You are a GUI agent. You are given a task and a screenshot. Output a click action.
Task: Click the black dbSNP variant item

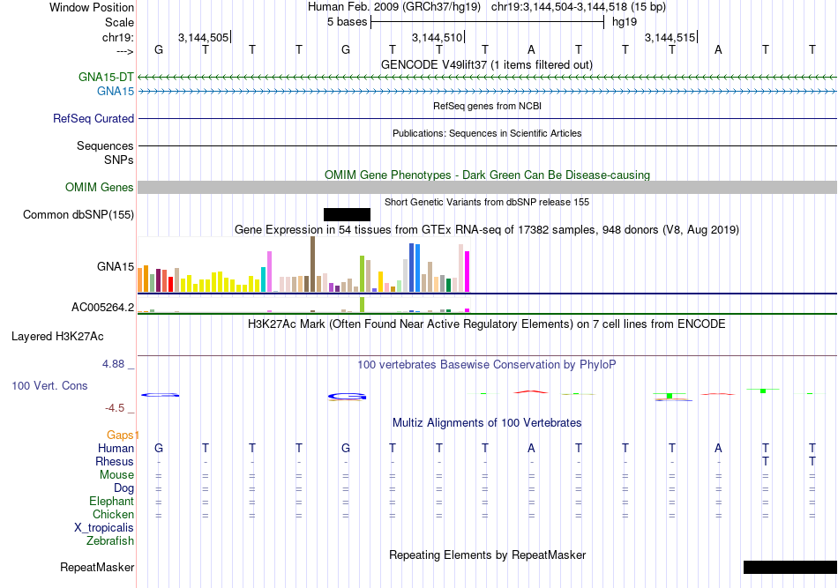(347, 215)
